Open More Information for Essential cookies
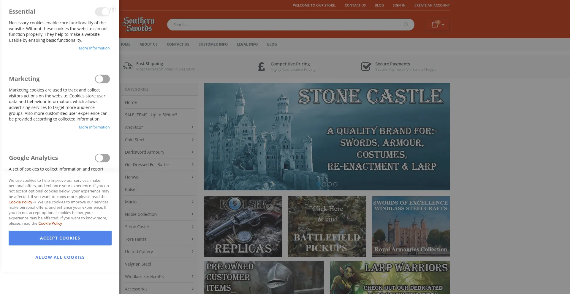Viewport: 570px width, 294px height. [x=94, y=48]
